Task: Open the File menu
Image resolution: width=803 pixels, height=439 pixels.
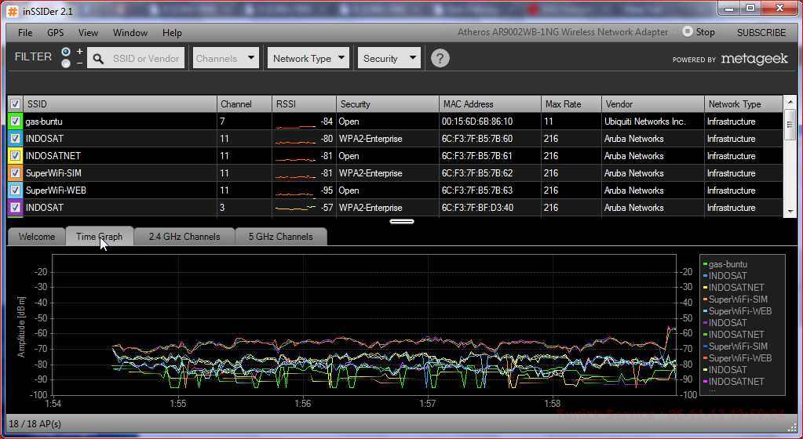Action: coord(25,33)
